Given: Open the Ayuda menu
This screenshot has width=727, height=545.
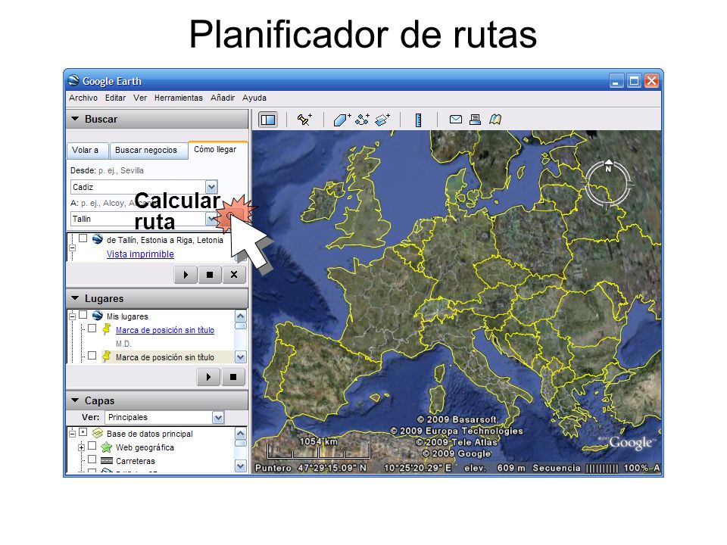Looking at the screenshot, I should click(x=254, y=98).
